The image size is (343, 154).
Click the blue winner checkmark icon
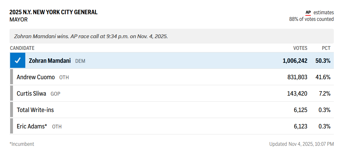18,60
